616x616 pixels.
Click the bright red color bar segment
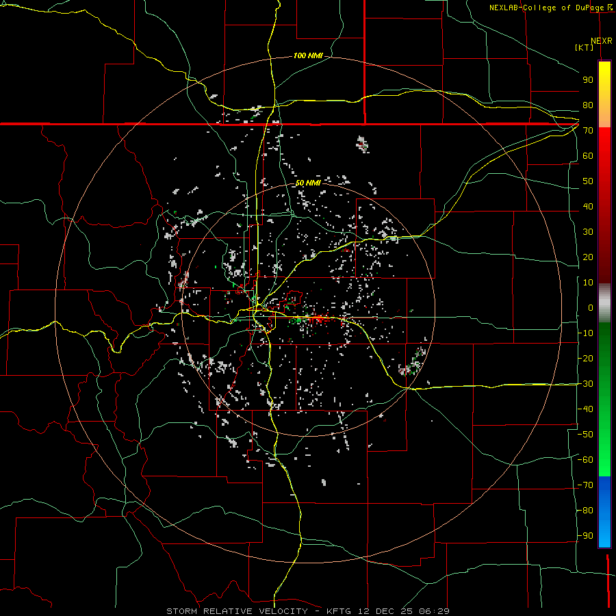[x=604, y=142]
